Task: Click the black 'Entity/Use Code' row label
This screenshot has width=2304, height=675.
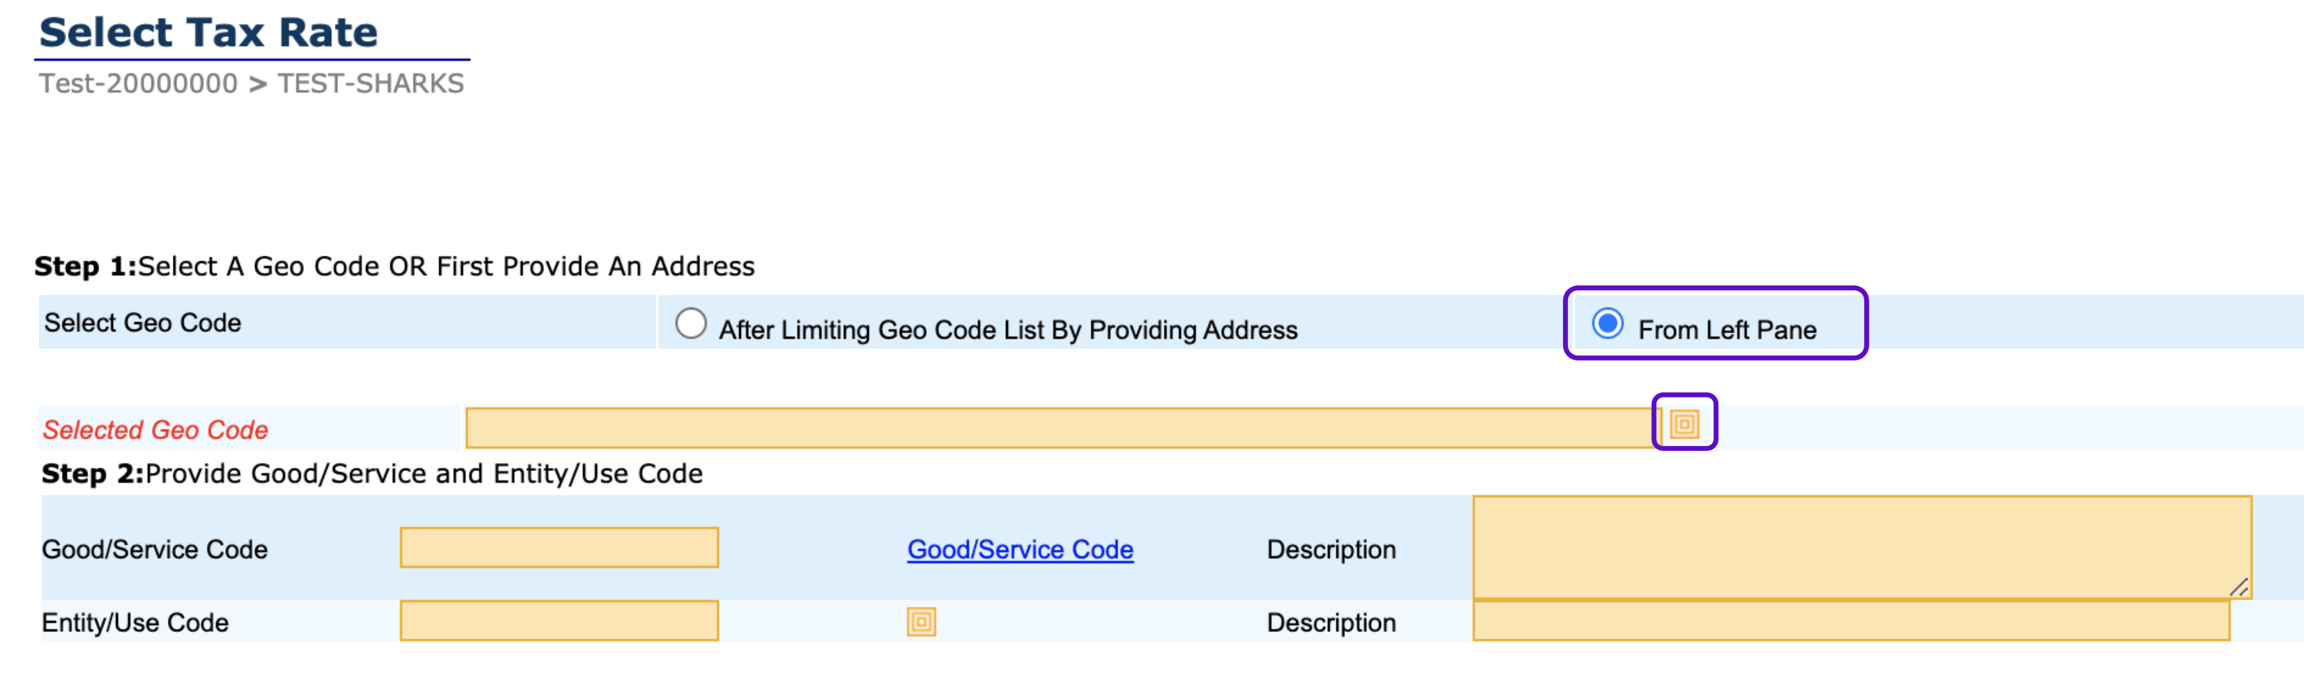Action: click(135, 622)
